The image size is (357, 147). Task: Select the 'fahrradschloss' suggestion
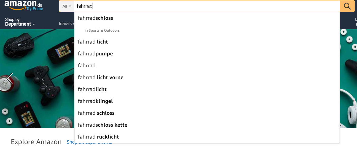click(95, 18)
